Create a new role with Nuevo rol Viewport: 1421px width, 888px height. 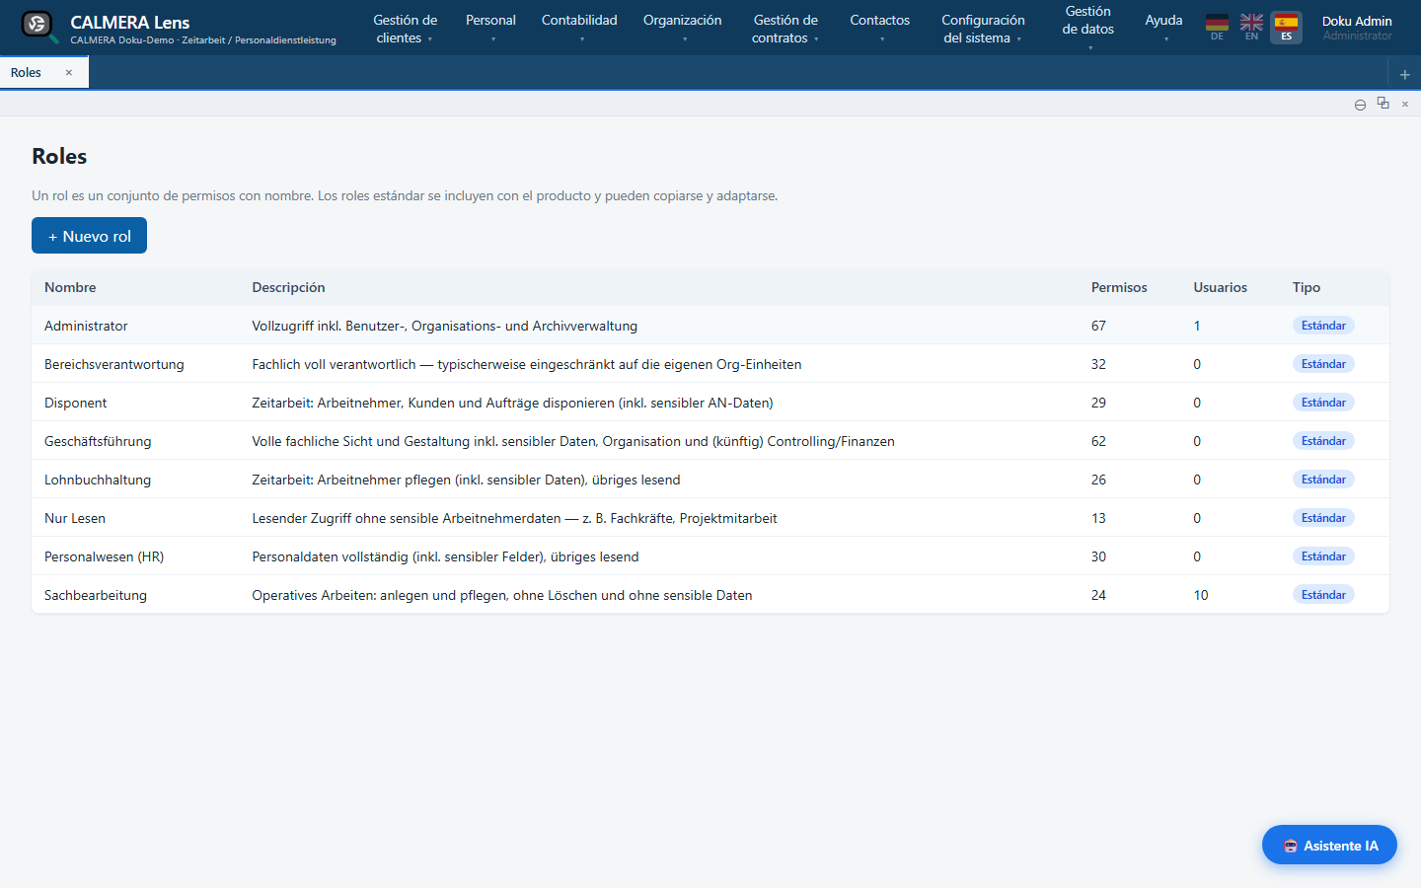[89, 236]
